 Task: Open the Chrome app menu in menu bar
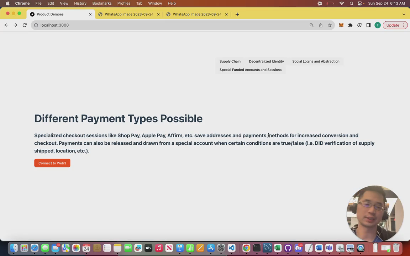pos(22,4)
